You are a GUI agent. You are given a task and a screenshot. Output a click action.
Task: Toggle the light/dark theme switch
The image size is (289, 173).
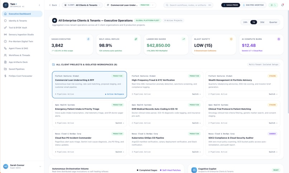pyautogui.click(x=273, y=5)
